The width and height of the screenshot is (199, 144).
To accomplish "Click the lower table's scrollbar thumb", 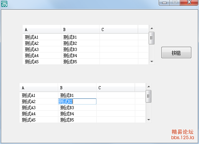I will pos(149,96).
